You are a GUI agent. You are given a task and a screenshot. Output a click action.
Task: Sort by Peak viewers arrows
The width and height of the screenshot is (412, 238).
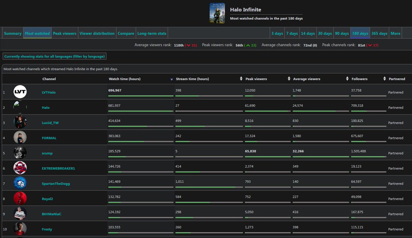click(x=289, y=79)
